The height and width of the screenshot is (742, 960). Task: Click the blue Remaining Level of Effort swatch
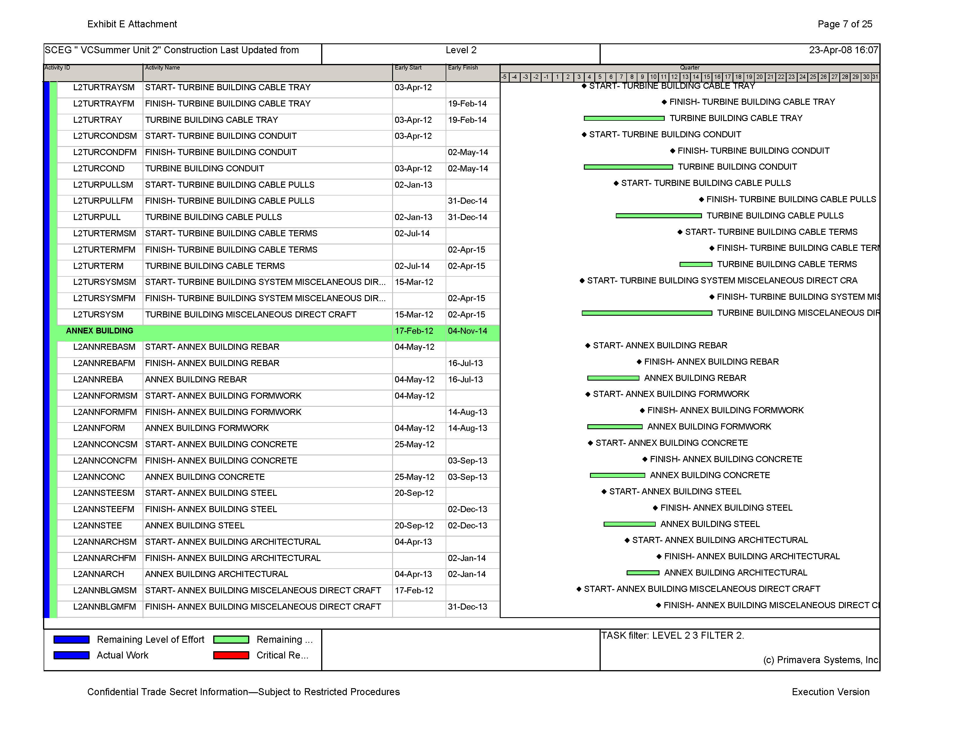click(x=72, y=640)
